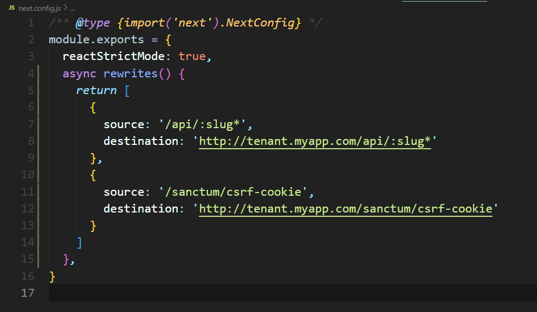537x312 pixels.
Task: Click the return keyword
Action: (96, 90)
